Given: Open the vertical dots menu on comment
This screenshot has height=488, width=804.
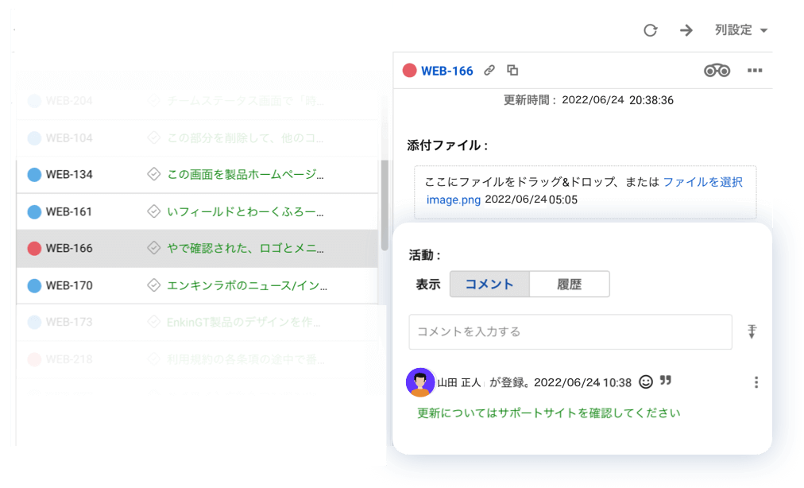Looking at the screenshot, I should tap(756, 382).
